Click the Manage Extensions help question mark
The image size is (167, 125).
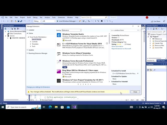(133, 26)
